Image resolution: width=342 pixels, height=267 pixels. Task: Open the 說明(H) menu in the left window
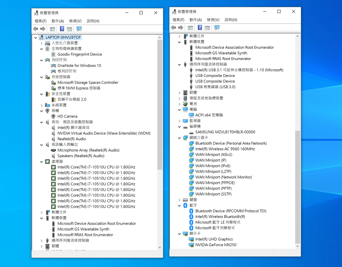click(93, 21)
